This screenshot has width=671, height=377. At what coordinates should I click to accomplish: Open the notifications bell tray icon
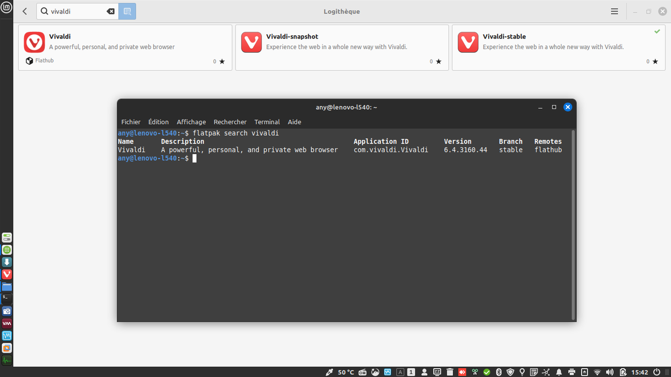pyautogui.click(x=559, y=372)
